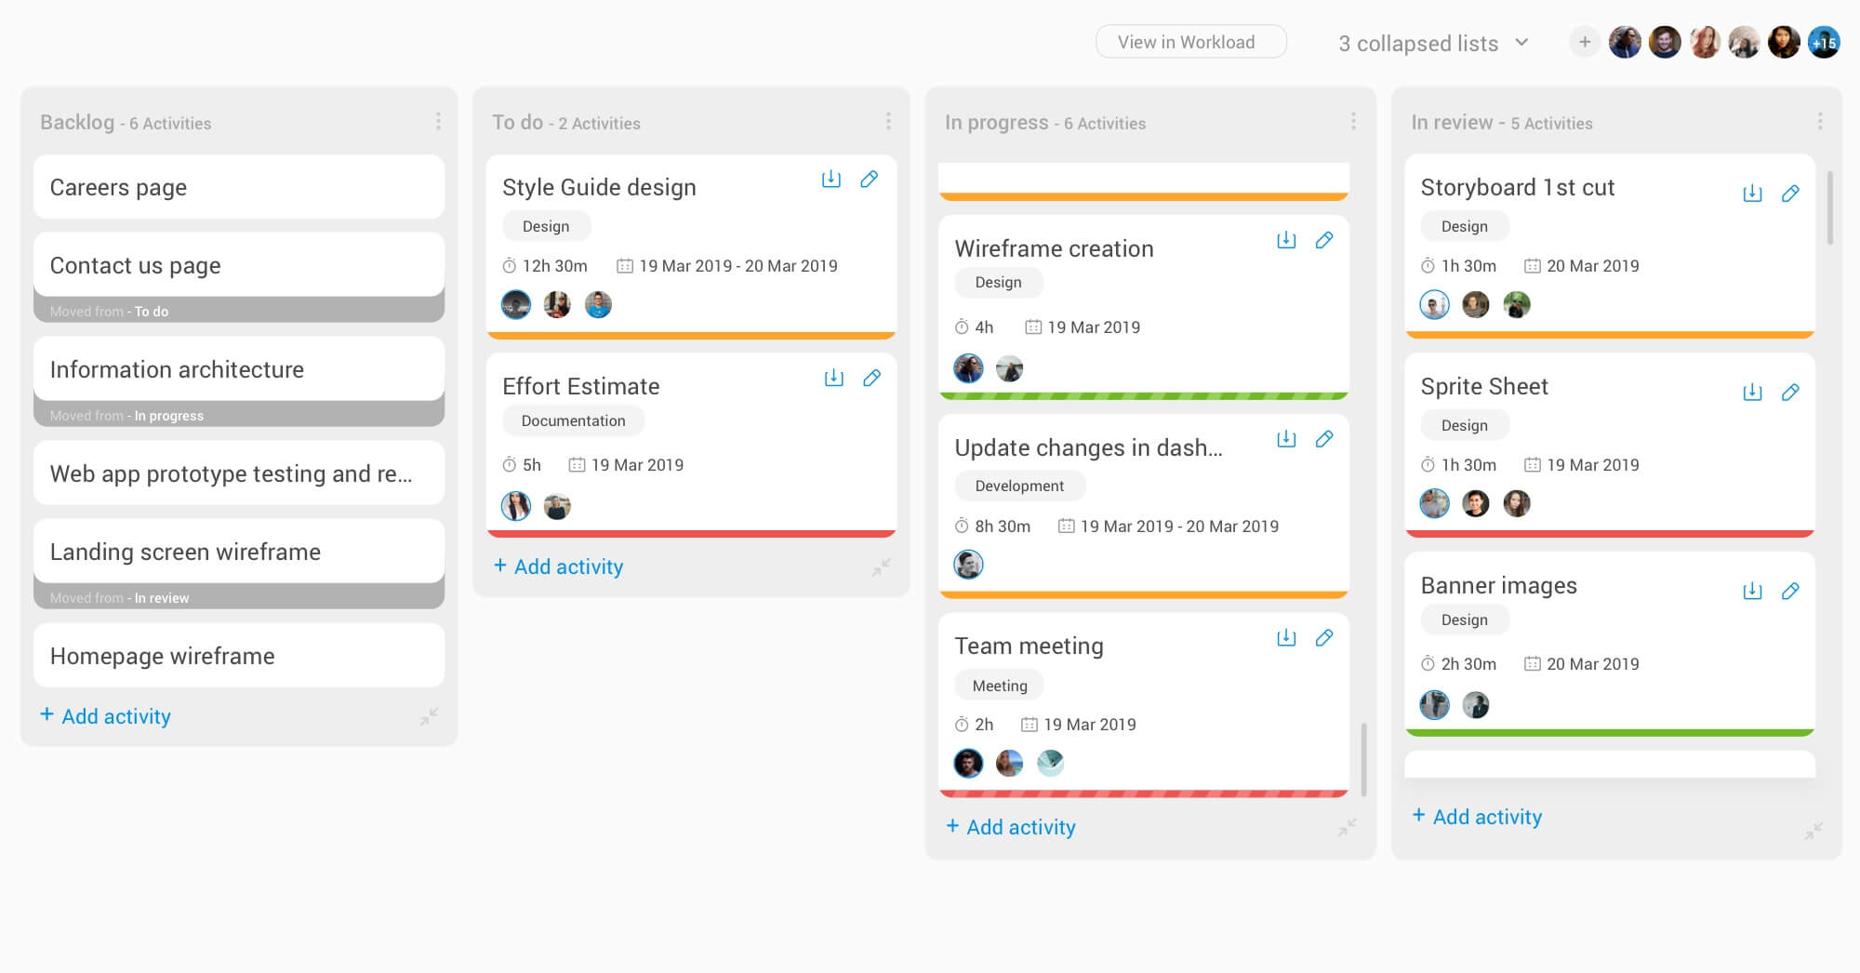Edit the Effort Estimate card

pyautogui.click(x=871, y=378)
